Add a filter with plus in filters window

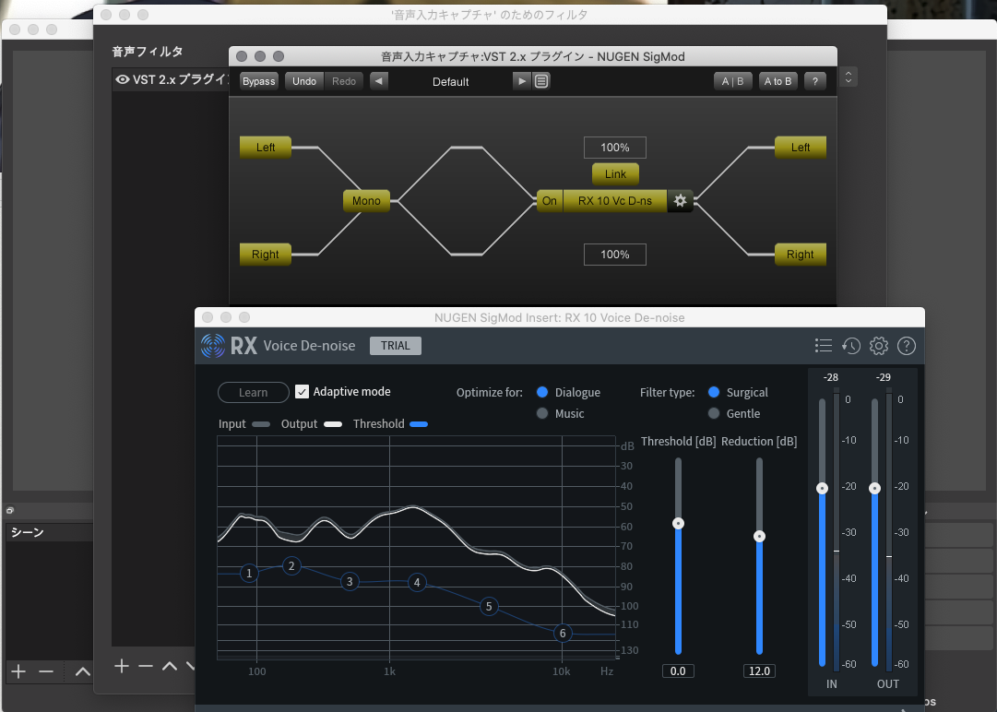pos(122,666)
